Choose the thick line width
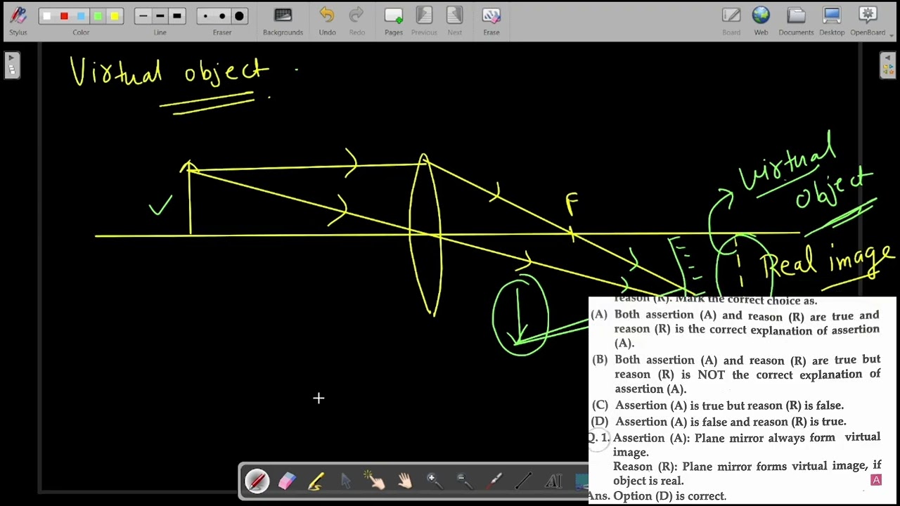 tap(177, 16)
